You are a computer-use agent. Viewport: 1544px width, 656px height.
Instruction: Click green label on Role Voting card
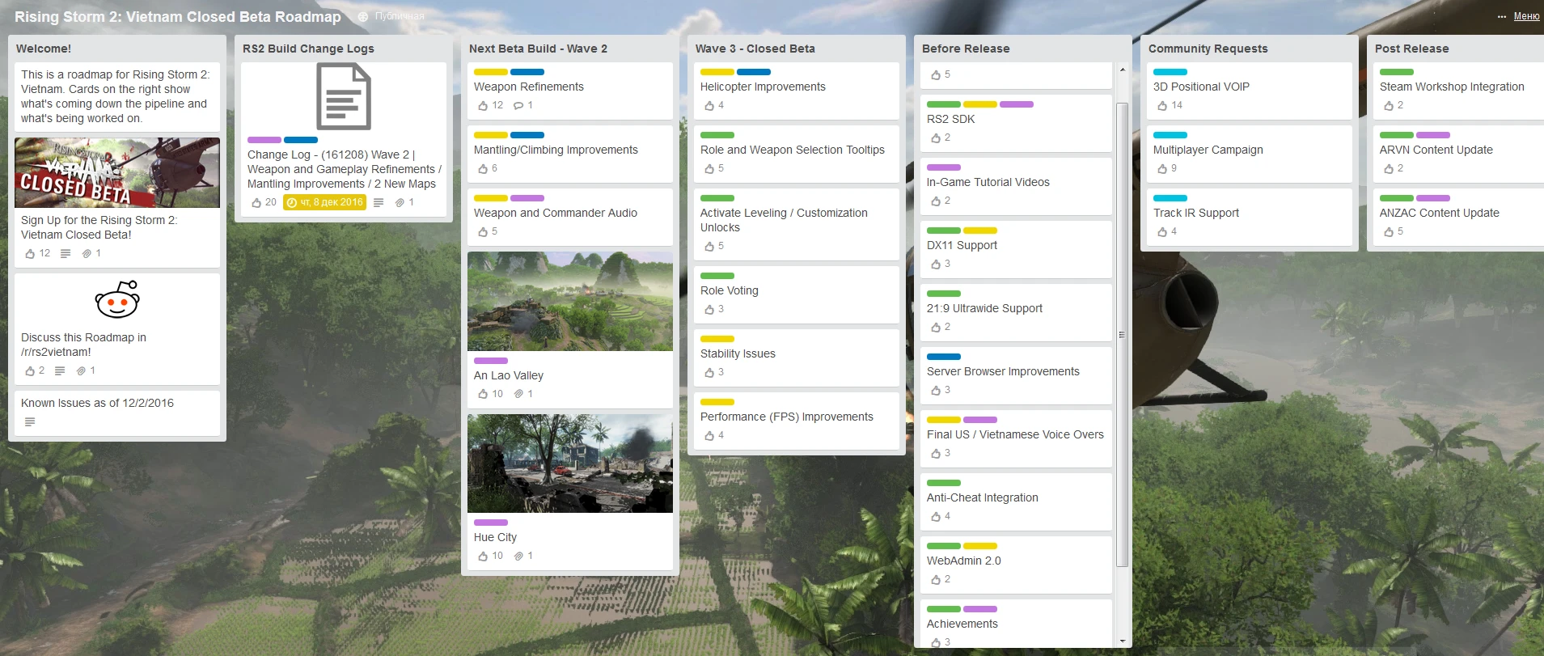coord(717,276)
